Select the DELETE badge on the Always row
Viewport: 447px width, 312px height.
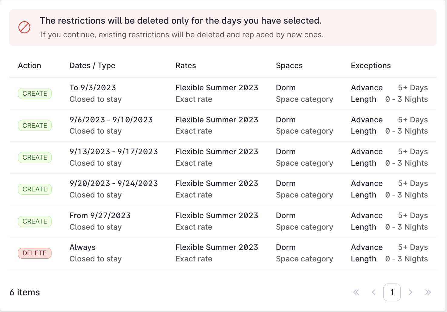[x=35, y=253]
